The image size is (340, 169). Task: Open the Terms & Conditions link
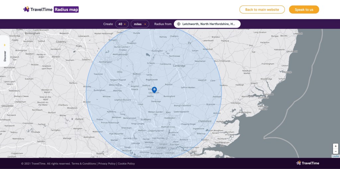pyautogui.click(x=84, y=163)
